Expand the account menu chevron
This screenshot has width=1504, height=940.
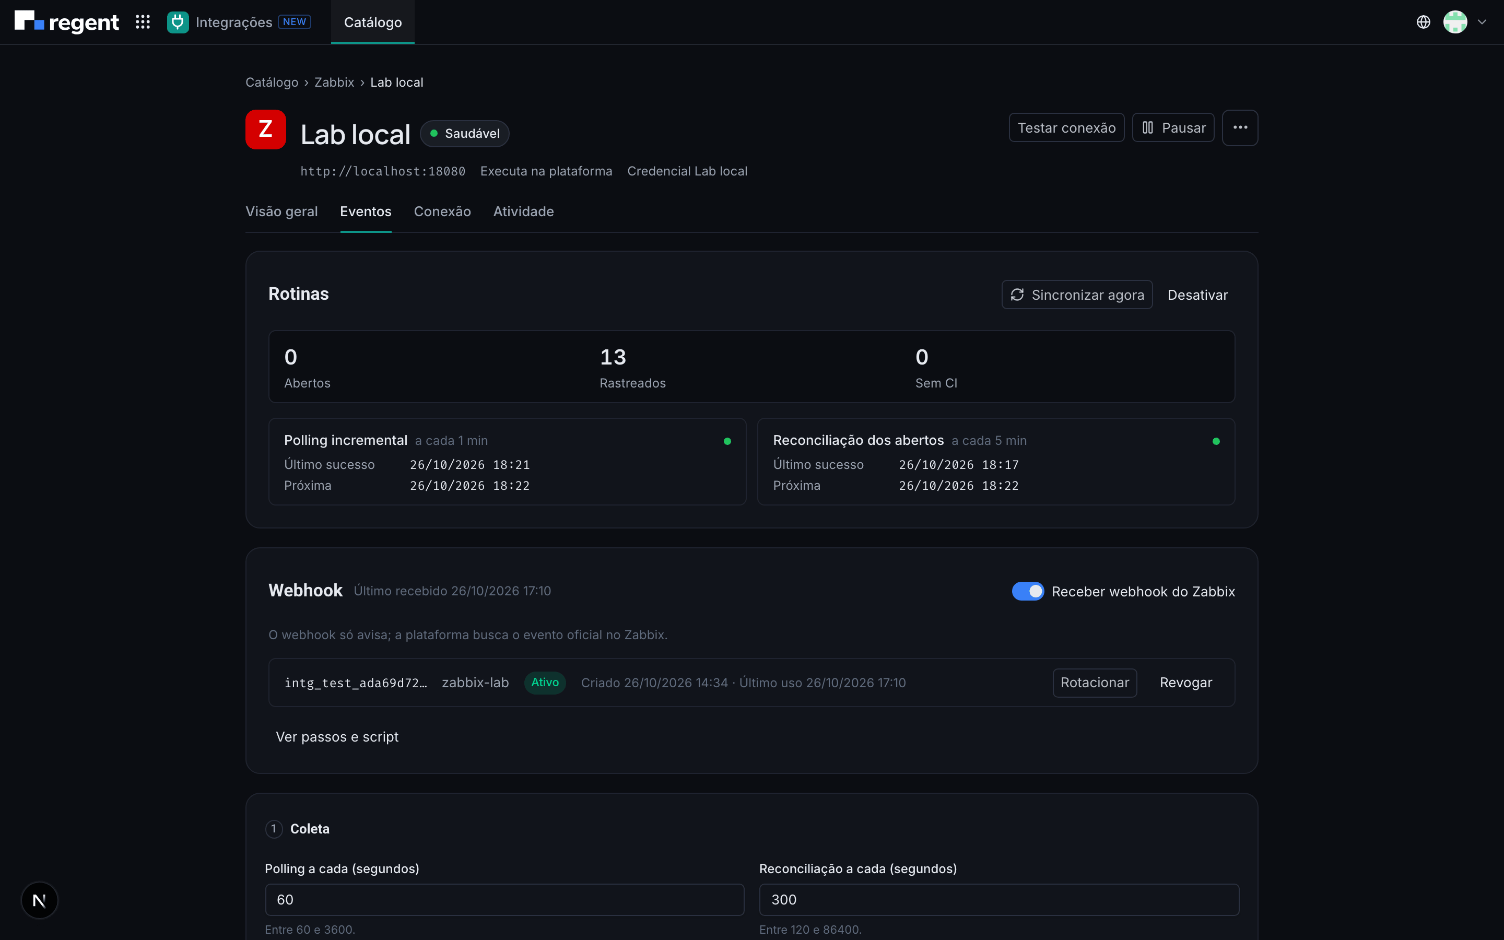click(1482, 22)
